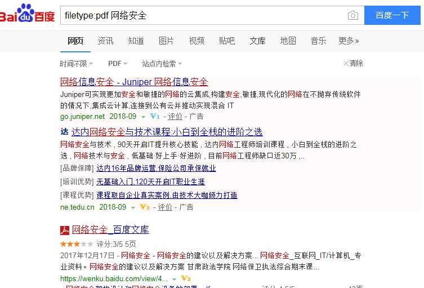Screen dimensions: 424x288
Task: Click 广告 label on ne.tedu.cn result
Action: point(186,207)
